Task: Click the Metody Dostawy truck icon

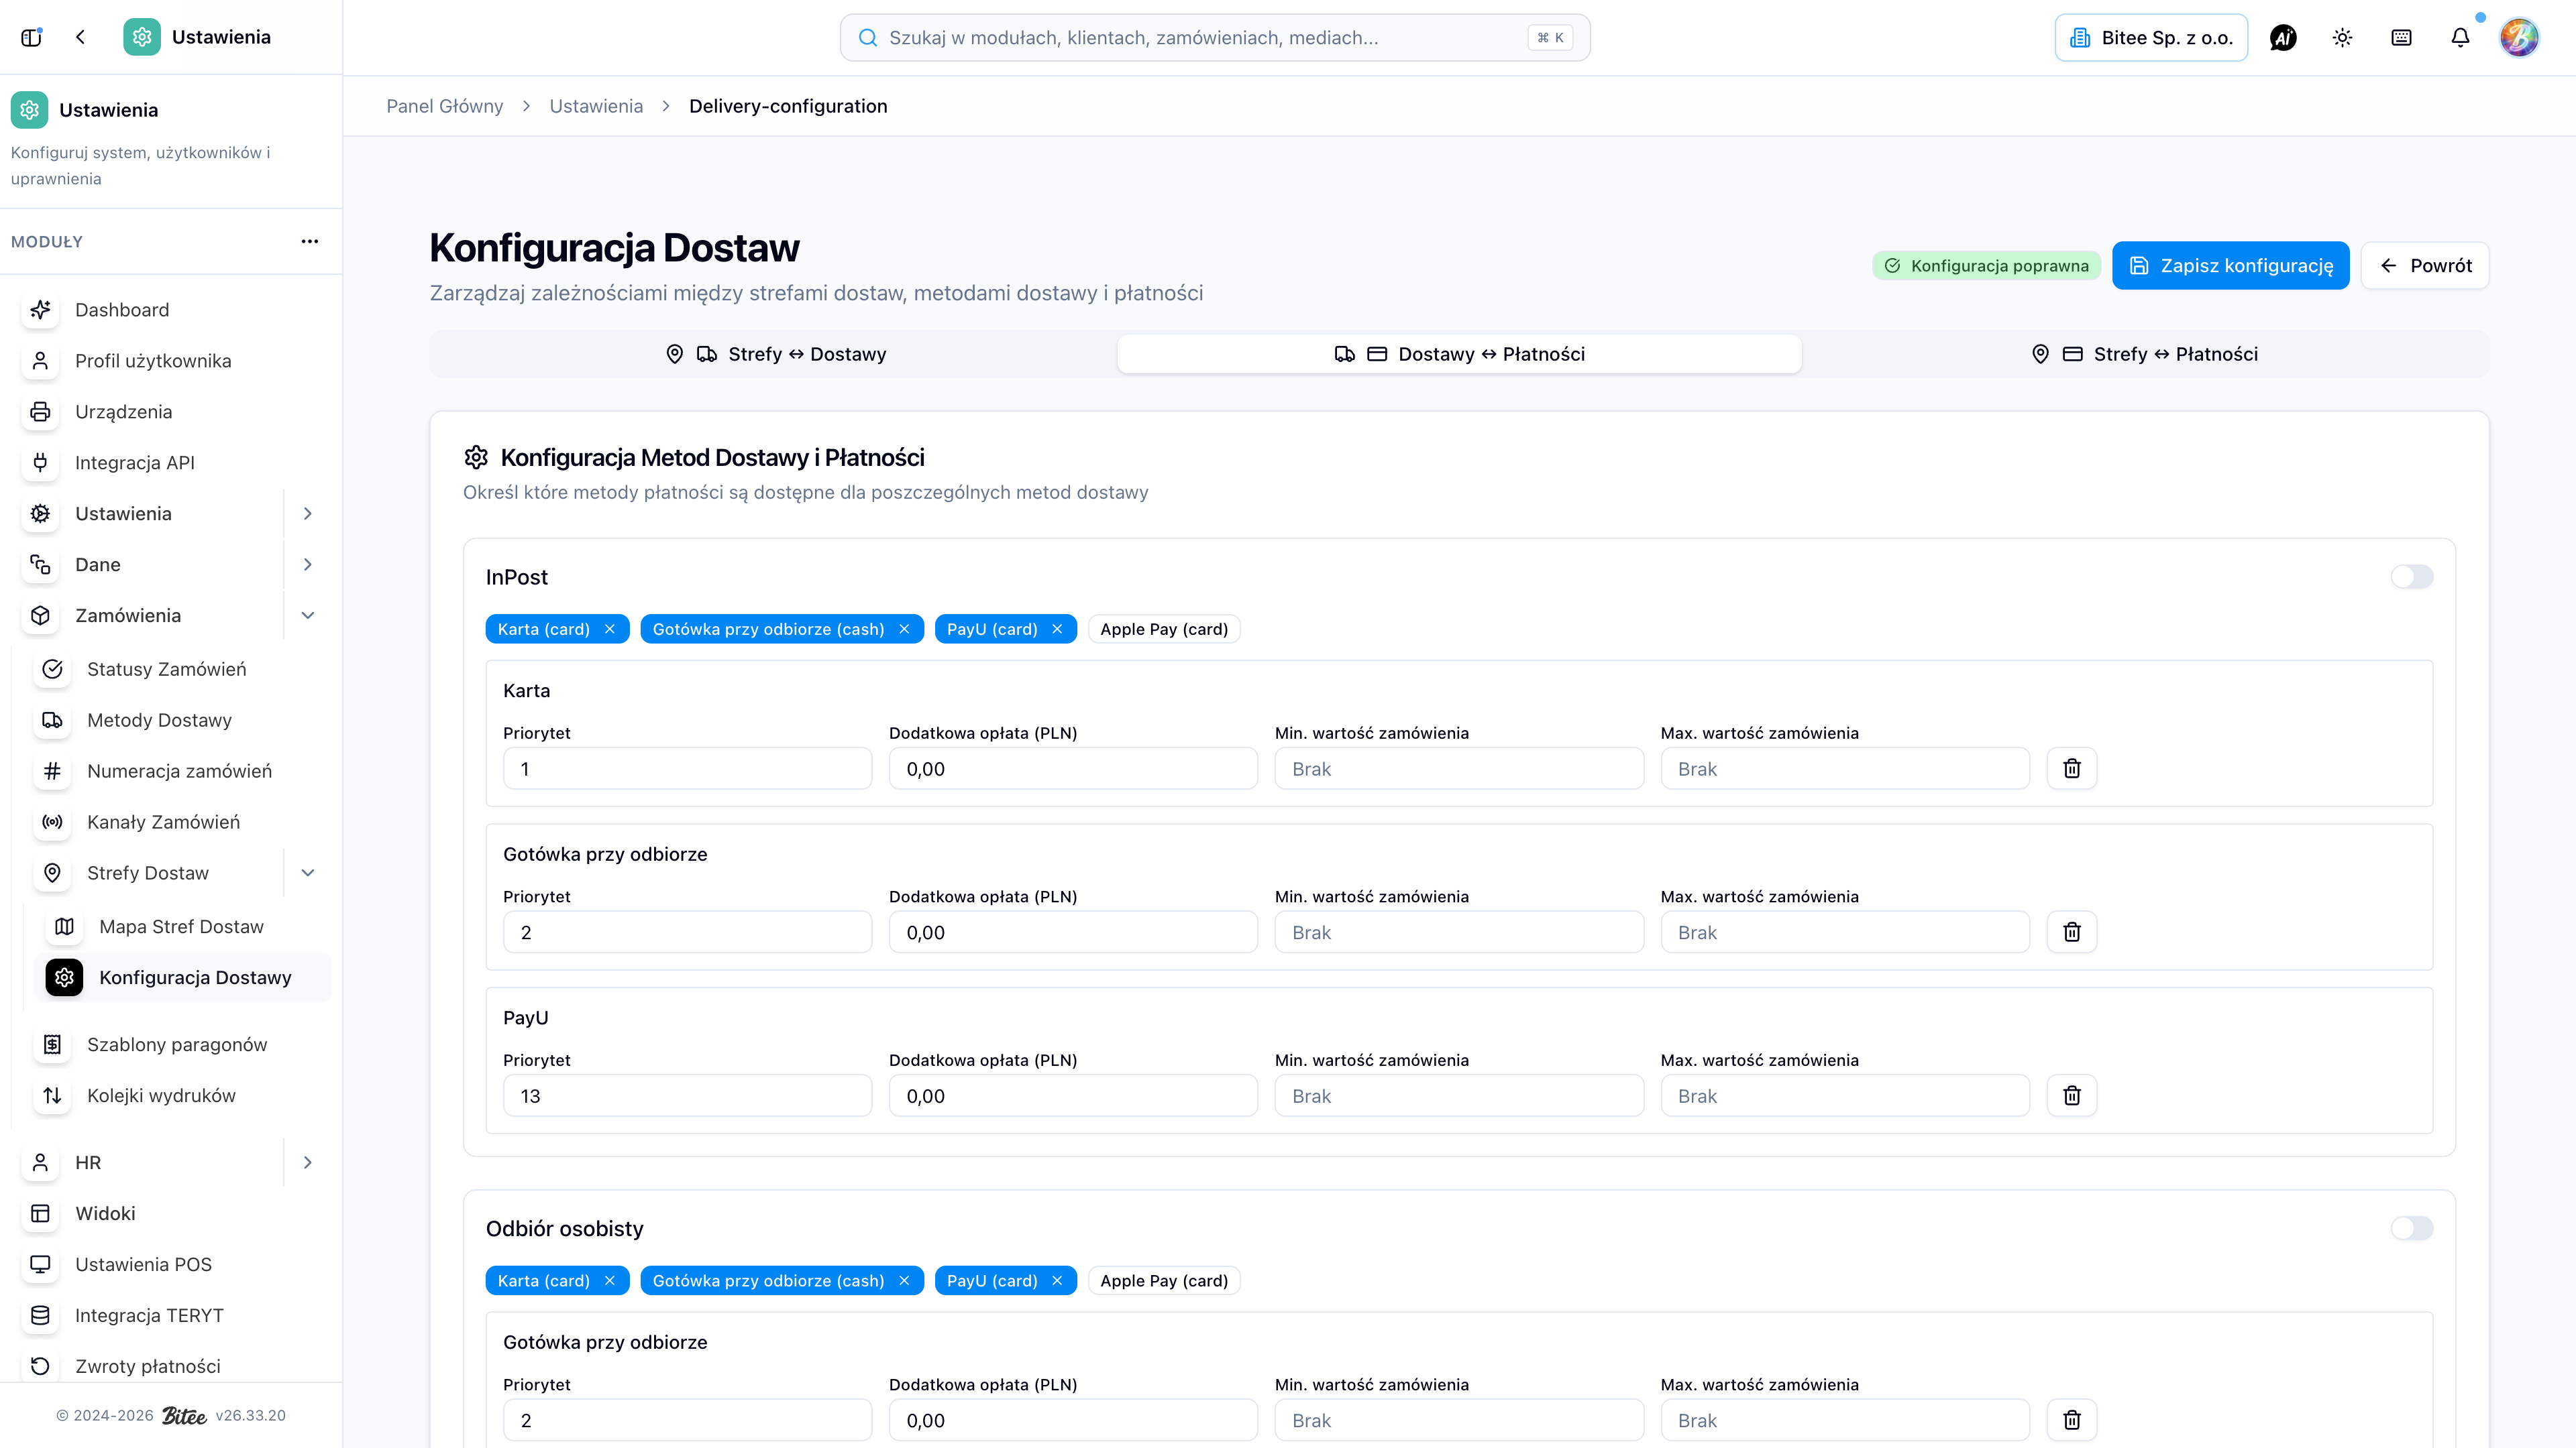Action: click(x=52, y=721)
